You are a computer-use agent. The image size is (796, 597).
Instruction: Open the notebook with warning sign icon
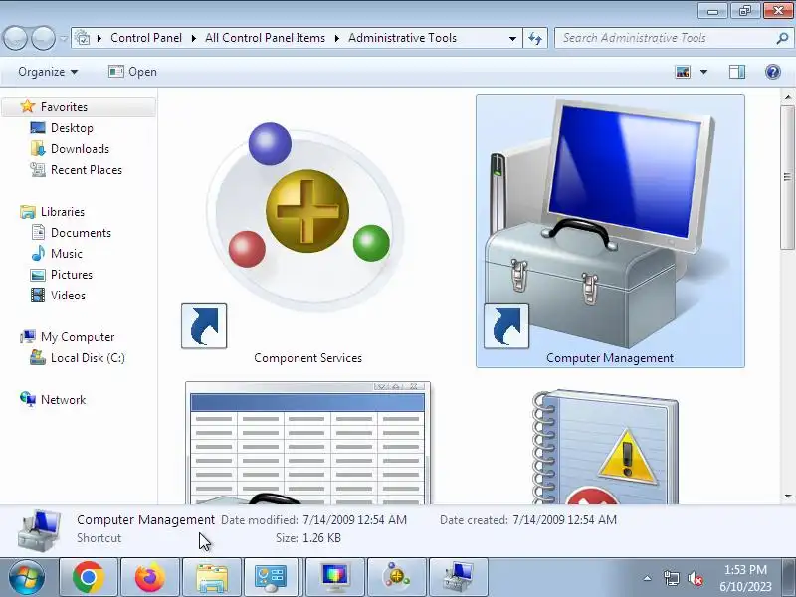(x=605, y=447)
